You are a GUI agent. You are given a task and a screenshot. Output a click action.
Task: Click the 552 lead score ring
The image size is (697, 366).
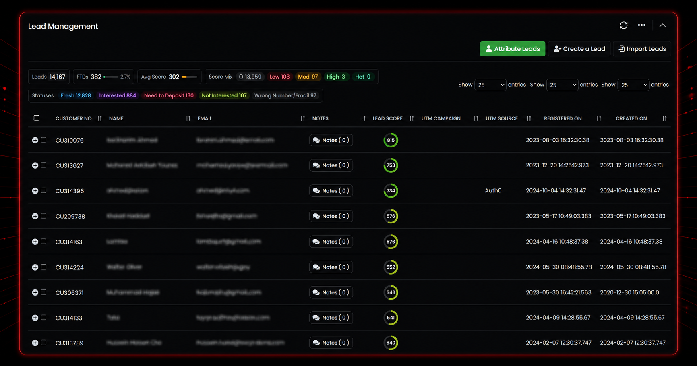click(x=391, y=267)
